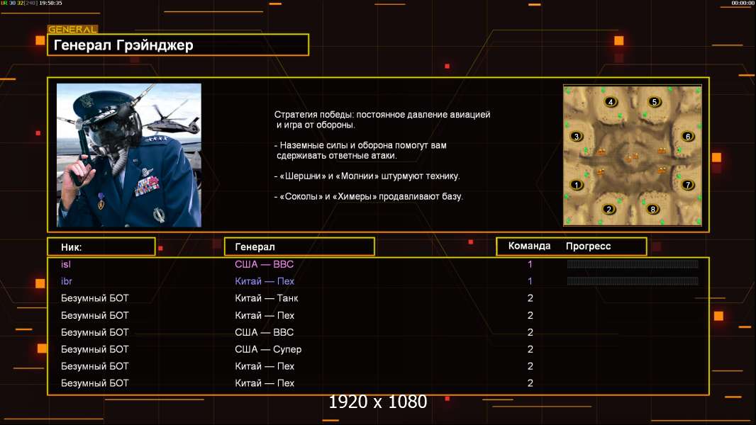
Task: Click the 00:00:00 timer readout
Action: coord(743,3)
